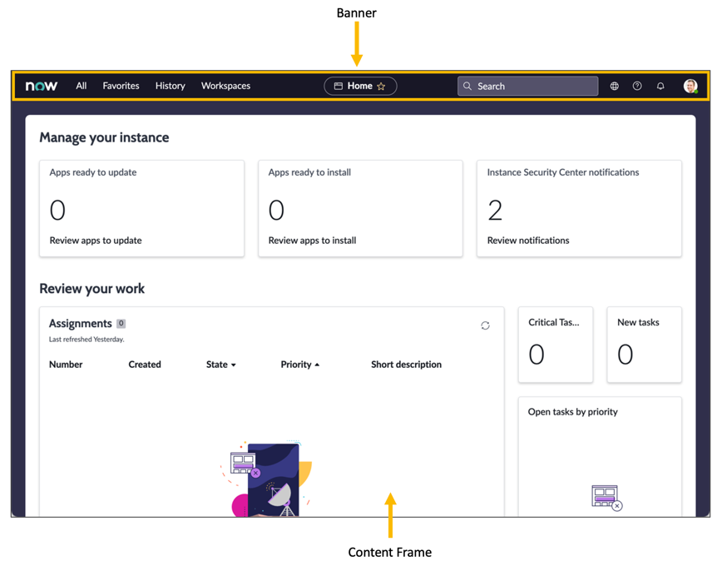The image size is (722, 566).
Task: Click Review apps to update link
Action: [x=96, y=241]
